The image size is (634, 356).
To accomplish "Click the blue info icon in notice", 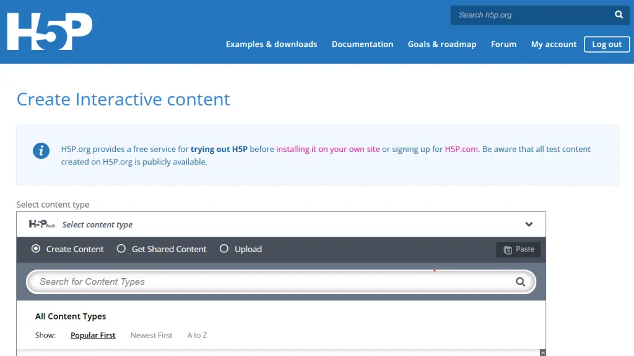I will [41, 151].
